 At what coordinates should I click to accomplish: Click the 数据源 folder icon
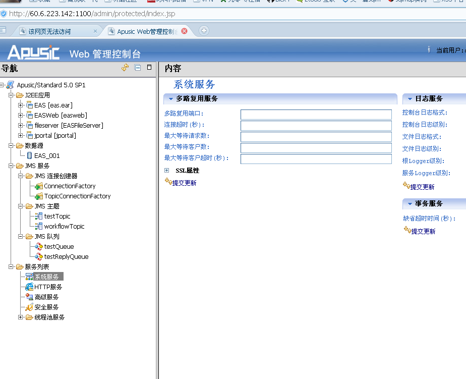click(20, 145)
